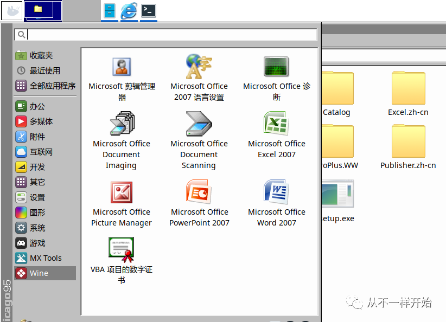Launch Microsoft Office 2007 语言设置
Screen dimensions: 446x322
coord(199,78)
